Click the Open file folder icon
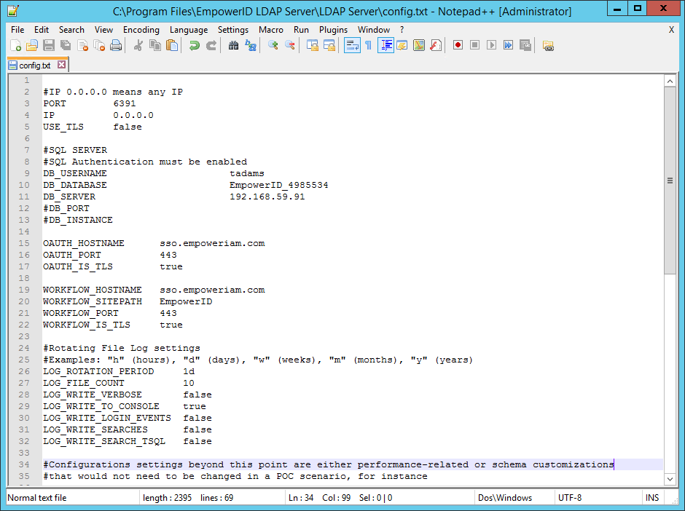685x511 pixels. point(31,46)
